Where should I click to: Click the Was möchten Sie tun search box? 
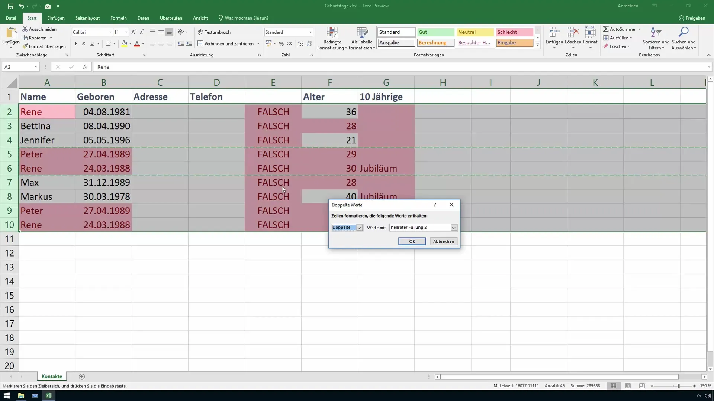[244, 18]
